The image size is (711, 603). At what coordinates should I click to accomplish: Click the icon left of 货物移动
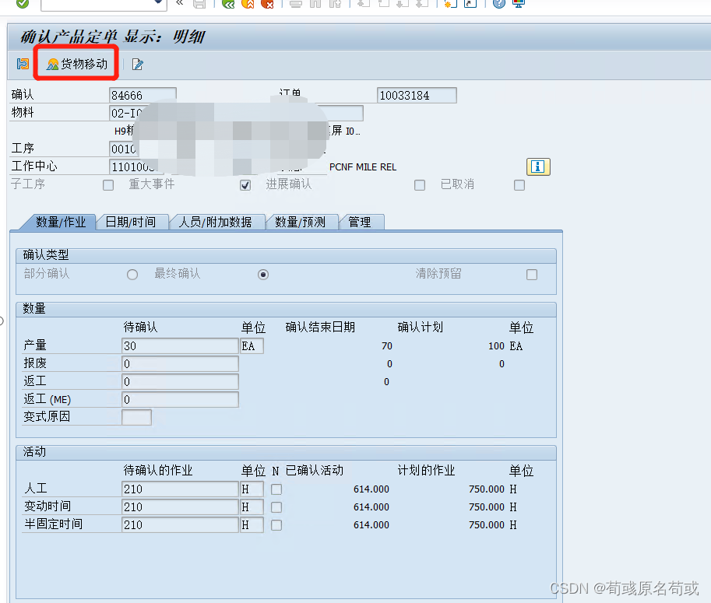point(23,64)
